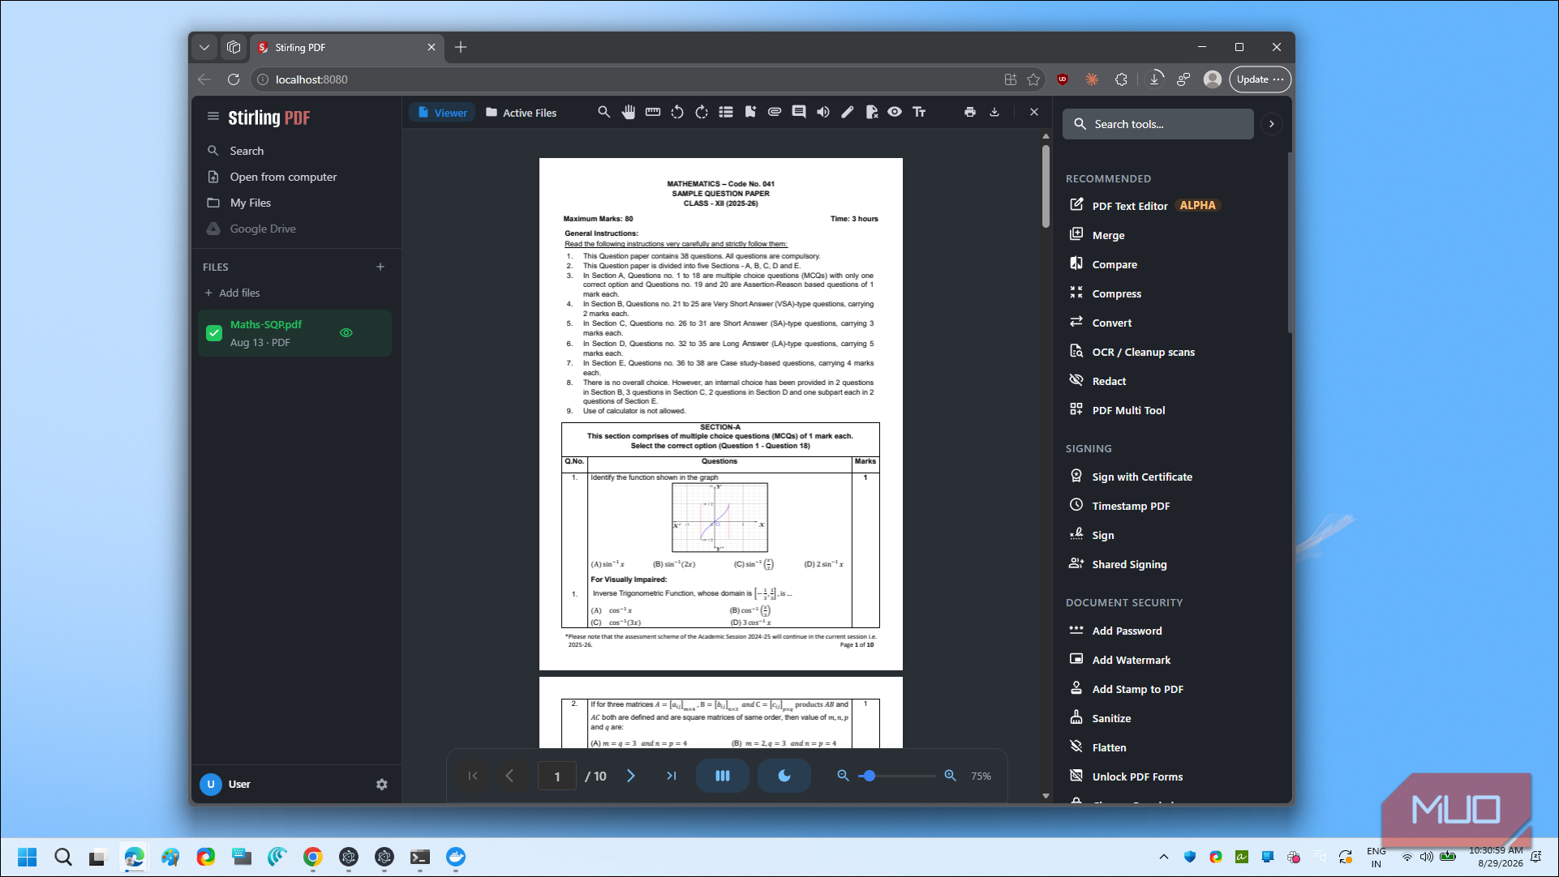The image size is (1559, 877).
Task: Toggle the eye icon on Maths-SQP.pdf
Action: [x=346, y=333]
